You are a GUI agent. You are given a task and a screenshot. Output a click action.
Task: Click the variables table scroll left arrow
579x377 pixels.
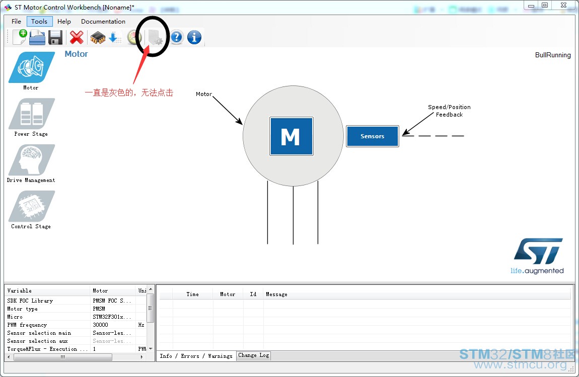pos(9,357)
